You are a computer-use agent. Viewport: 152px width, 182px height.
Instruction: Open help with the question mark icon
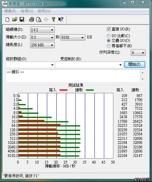pyautogui.click(x=53, y=19)
